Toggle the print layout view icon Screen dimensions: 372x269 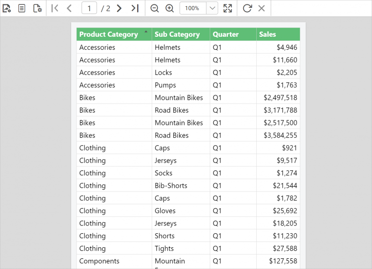coord(22,8)
